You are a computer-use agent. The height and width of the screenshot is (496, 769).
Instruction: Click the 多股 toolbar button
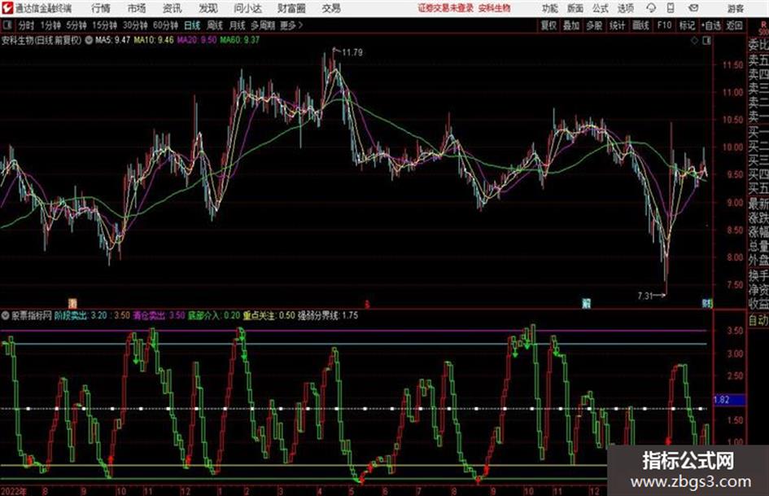coord(594,25)
